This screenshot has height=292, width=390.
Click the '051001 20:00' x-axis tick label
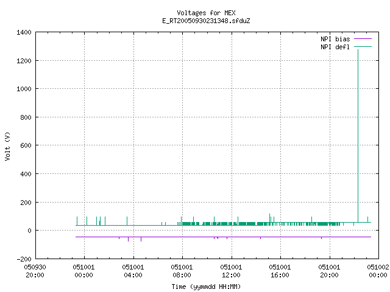329,271
